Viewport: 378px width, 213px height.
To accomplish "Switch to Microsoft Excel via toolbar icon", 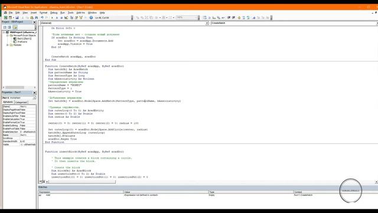I will pos(6,18).
